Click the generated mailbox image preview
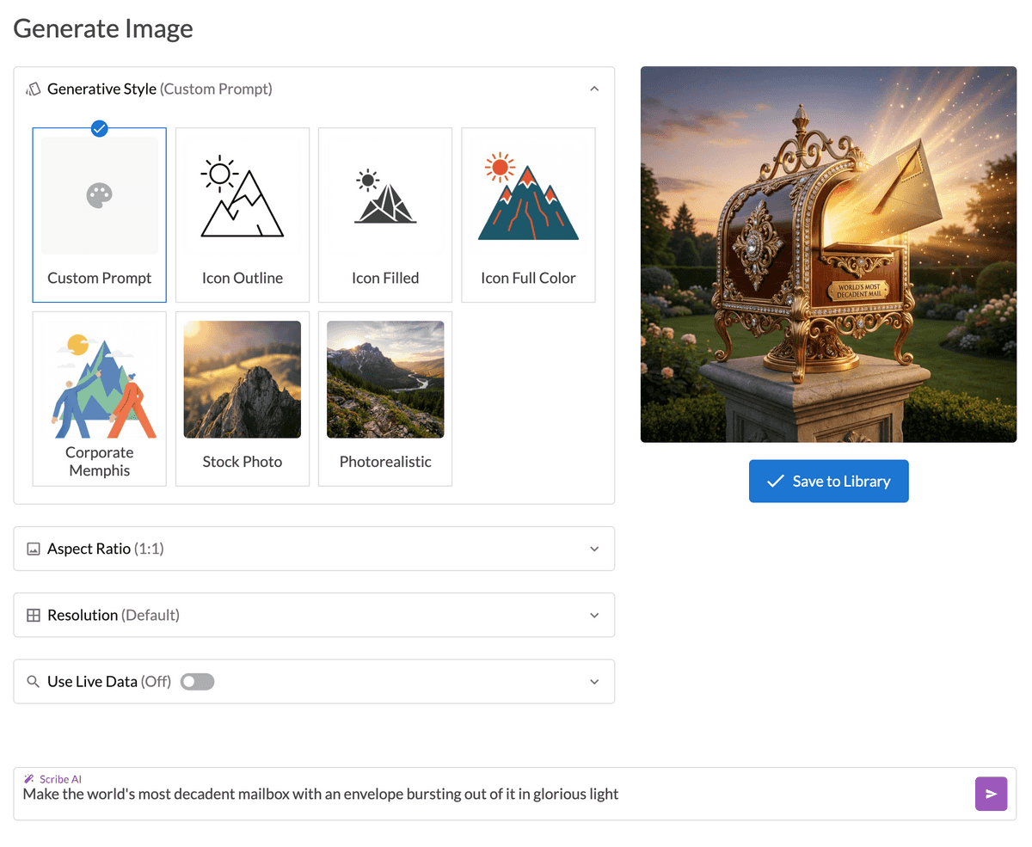Screen dimensions: 1032x847 [828, 254]
